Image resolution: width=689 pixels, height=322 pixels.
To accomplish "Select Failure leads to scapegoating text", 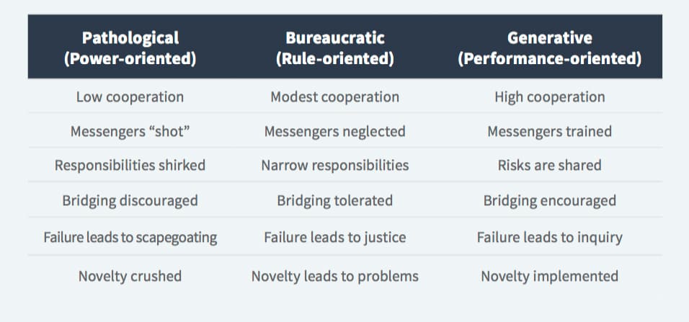I will tap(130, 238).
